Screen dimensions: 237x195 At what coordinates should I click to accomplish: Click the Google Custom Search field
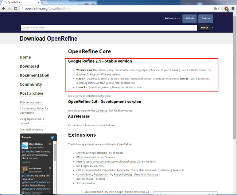(109, 28)
